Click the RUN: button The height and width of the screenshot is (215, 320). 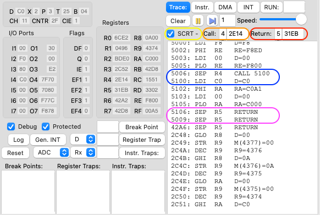tap(271, 7)
